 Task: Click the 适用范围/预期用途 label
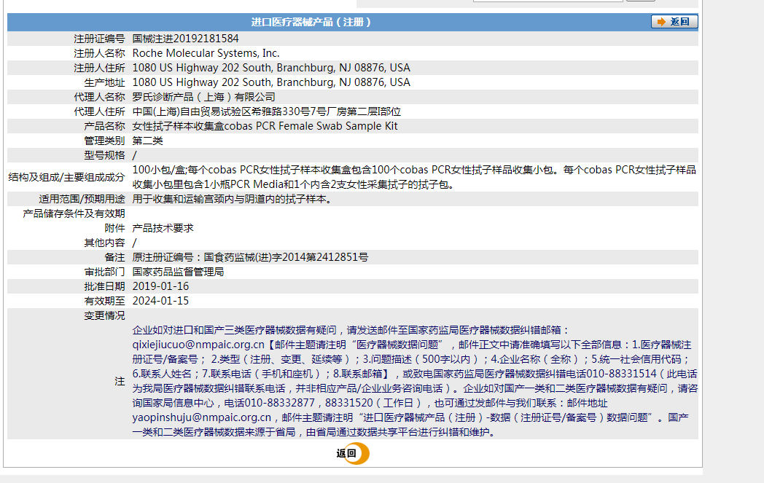point(82,199)
